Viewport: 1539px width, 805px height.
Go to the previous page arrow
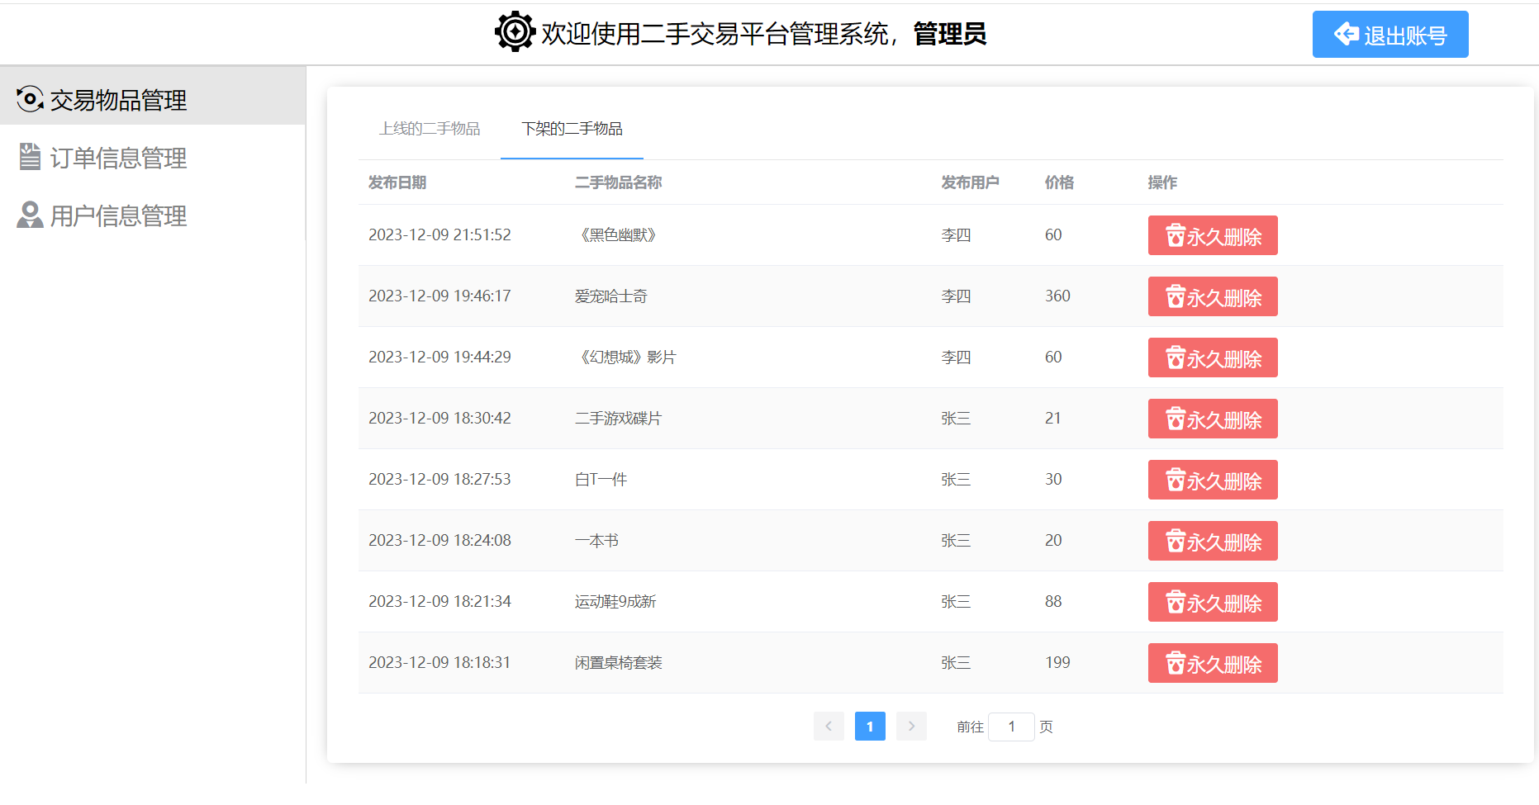[x=829, y=726]
